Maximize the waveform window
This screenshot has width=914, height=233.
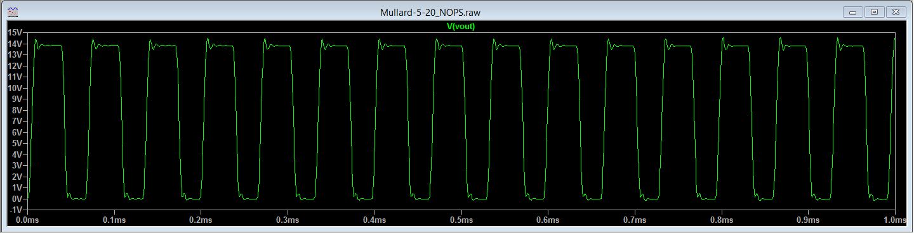coord(874,12)
